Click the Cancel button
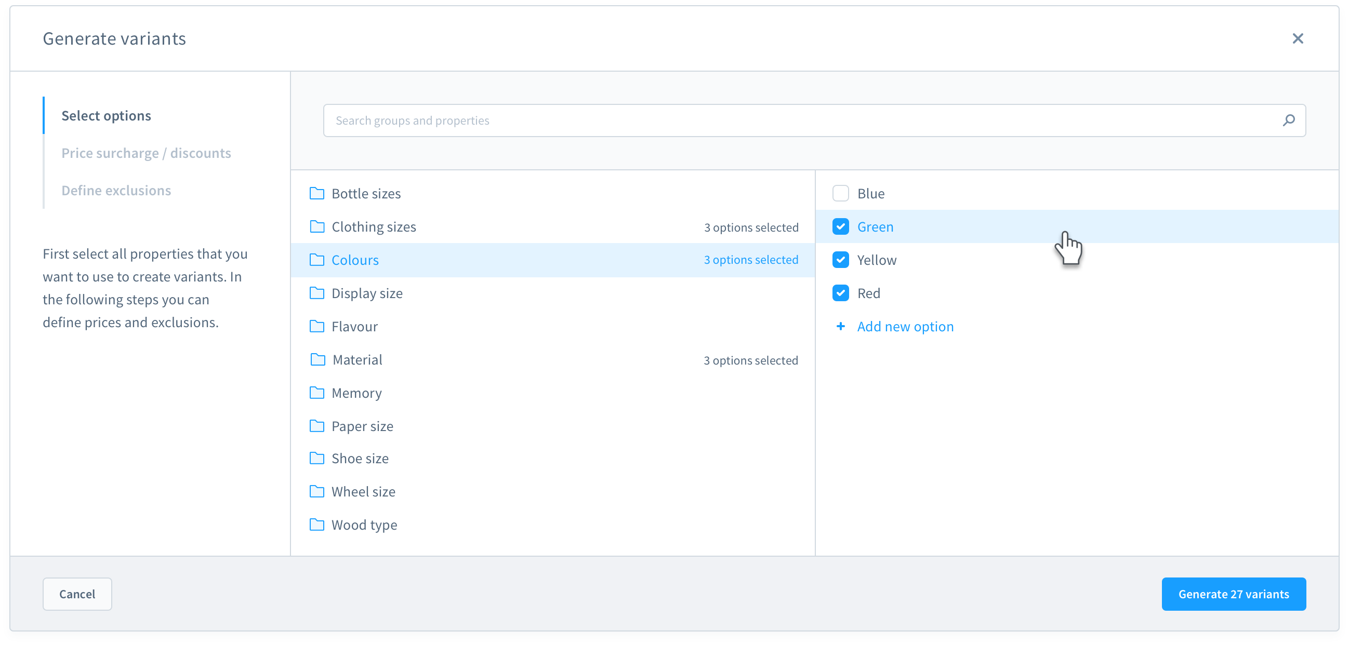The image size is (1349, 645). [x=77, y=594]
